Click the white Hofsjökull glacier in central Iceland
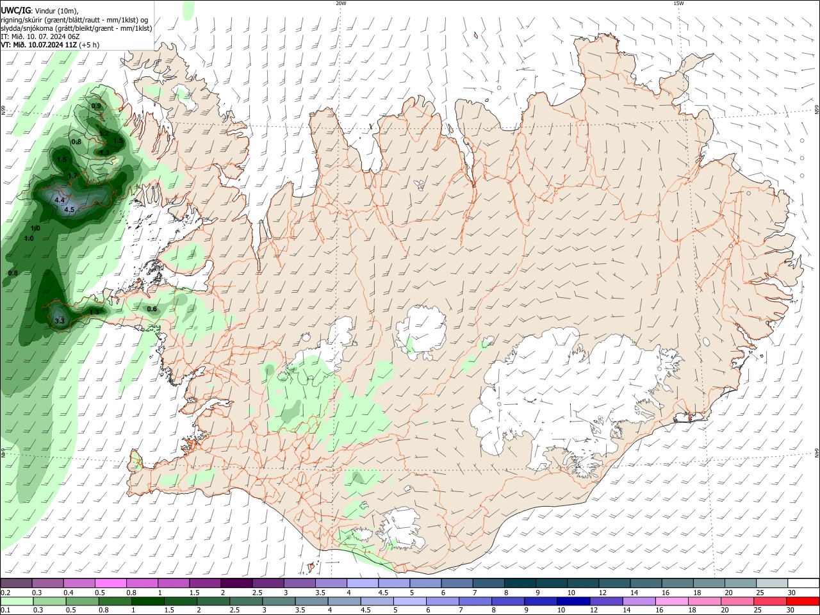Image resolution: width=820 pixels, height=615 pixels. tap(421, 332)
